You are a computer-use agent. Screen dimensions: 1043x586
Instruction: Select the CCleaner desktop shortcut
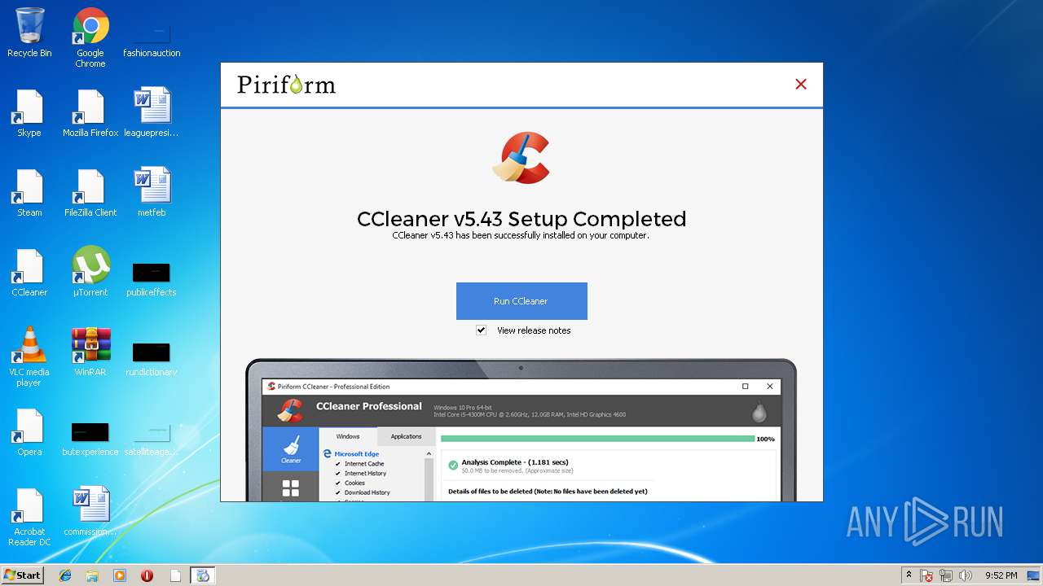[29, 272]
